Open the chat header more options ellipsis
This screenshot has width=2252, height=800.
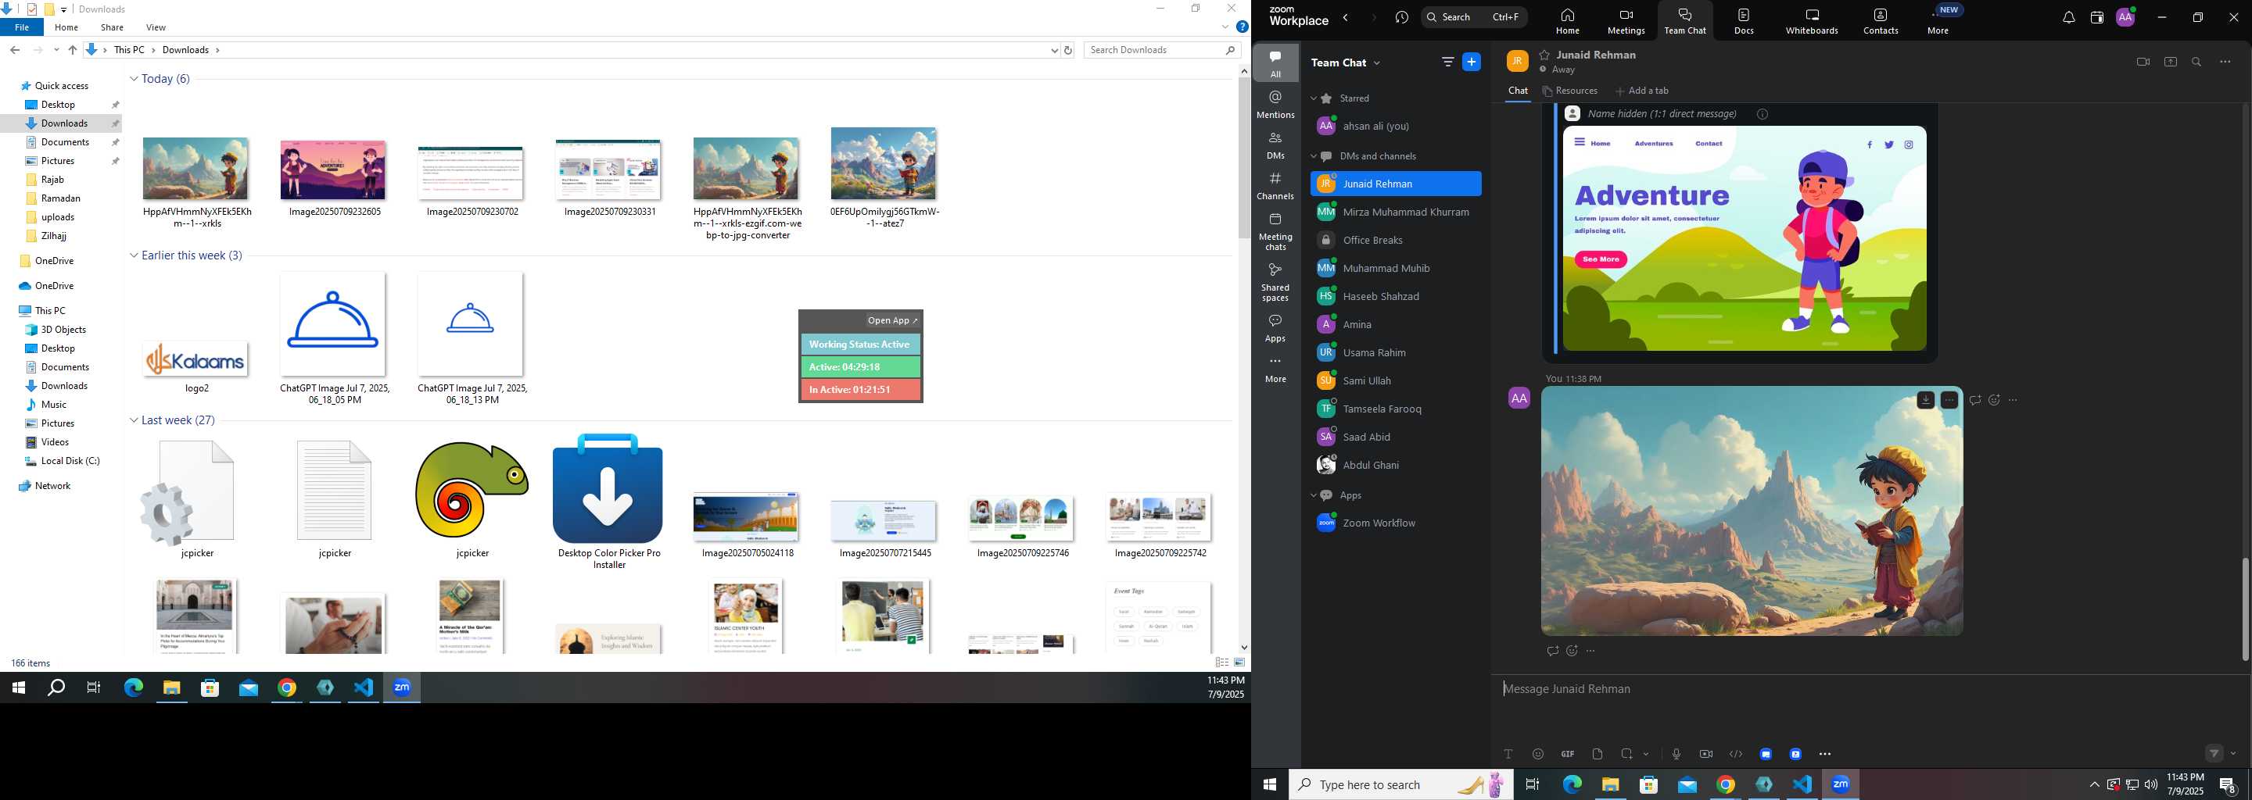[x=2225, y=62]
